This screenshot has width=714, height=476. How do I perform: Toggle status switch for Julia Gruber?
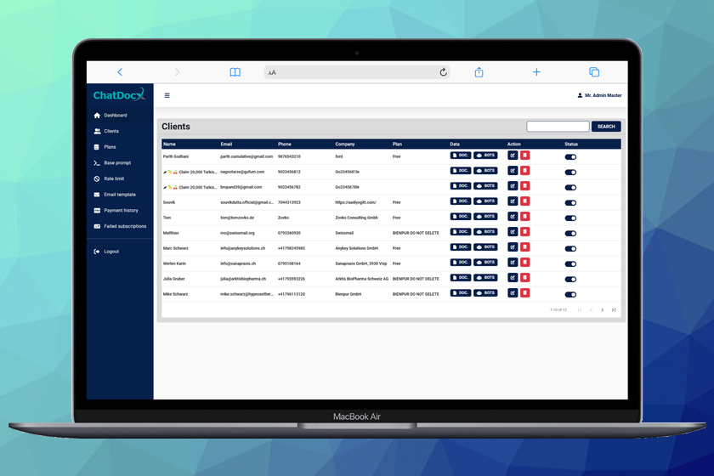(x=570, y=279)
